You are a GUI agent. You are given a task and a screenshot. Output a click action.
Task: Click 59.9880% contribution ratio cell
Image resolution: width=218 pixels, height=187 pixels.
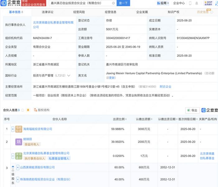click(118, 129)
